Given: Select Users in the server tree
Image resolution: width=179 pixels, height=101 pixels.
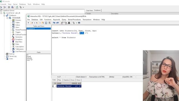Looking at the screenshot, I should [x=11, y=59].
